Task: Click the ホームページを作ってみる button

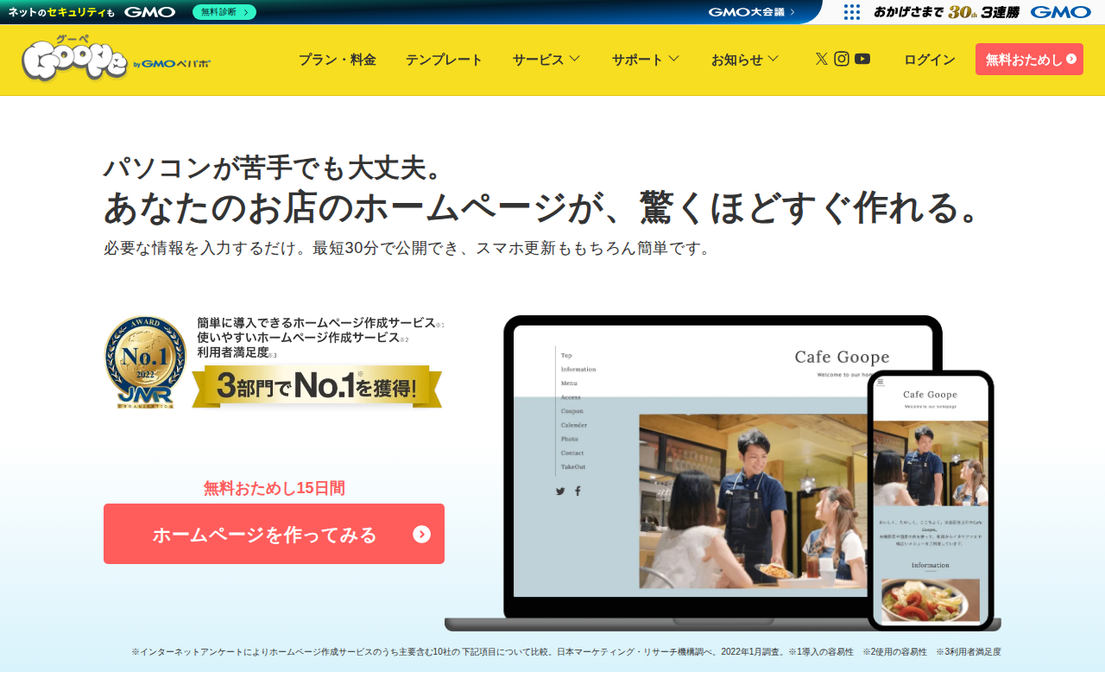Action: point(274,534)
